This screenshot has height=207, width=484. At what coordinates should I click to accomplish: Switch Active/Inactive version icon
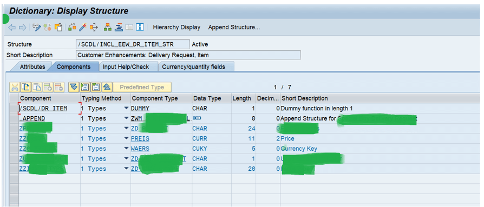click(47, 28)
